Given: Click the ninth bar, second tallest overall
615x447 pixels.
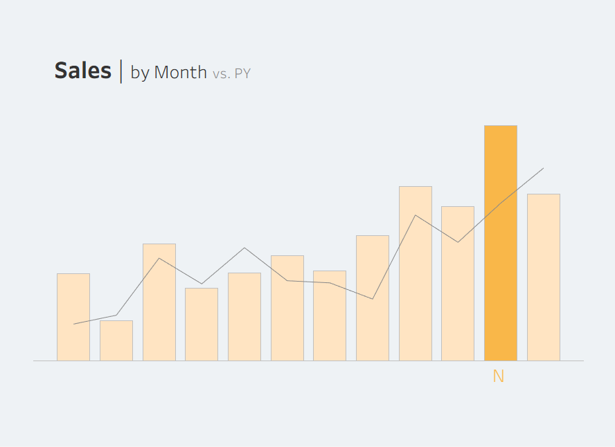Looking at the screenshot, I should (x=416, y=273).
